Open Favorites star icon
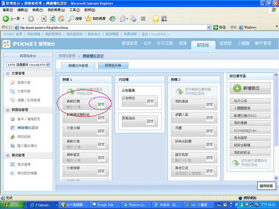This screenshot has width=279, height=209. (88, 19)
